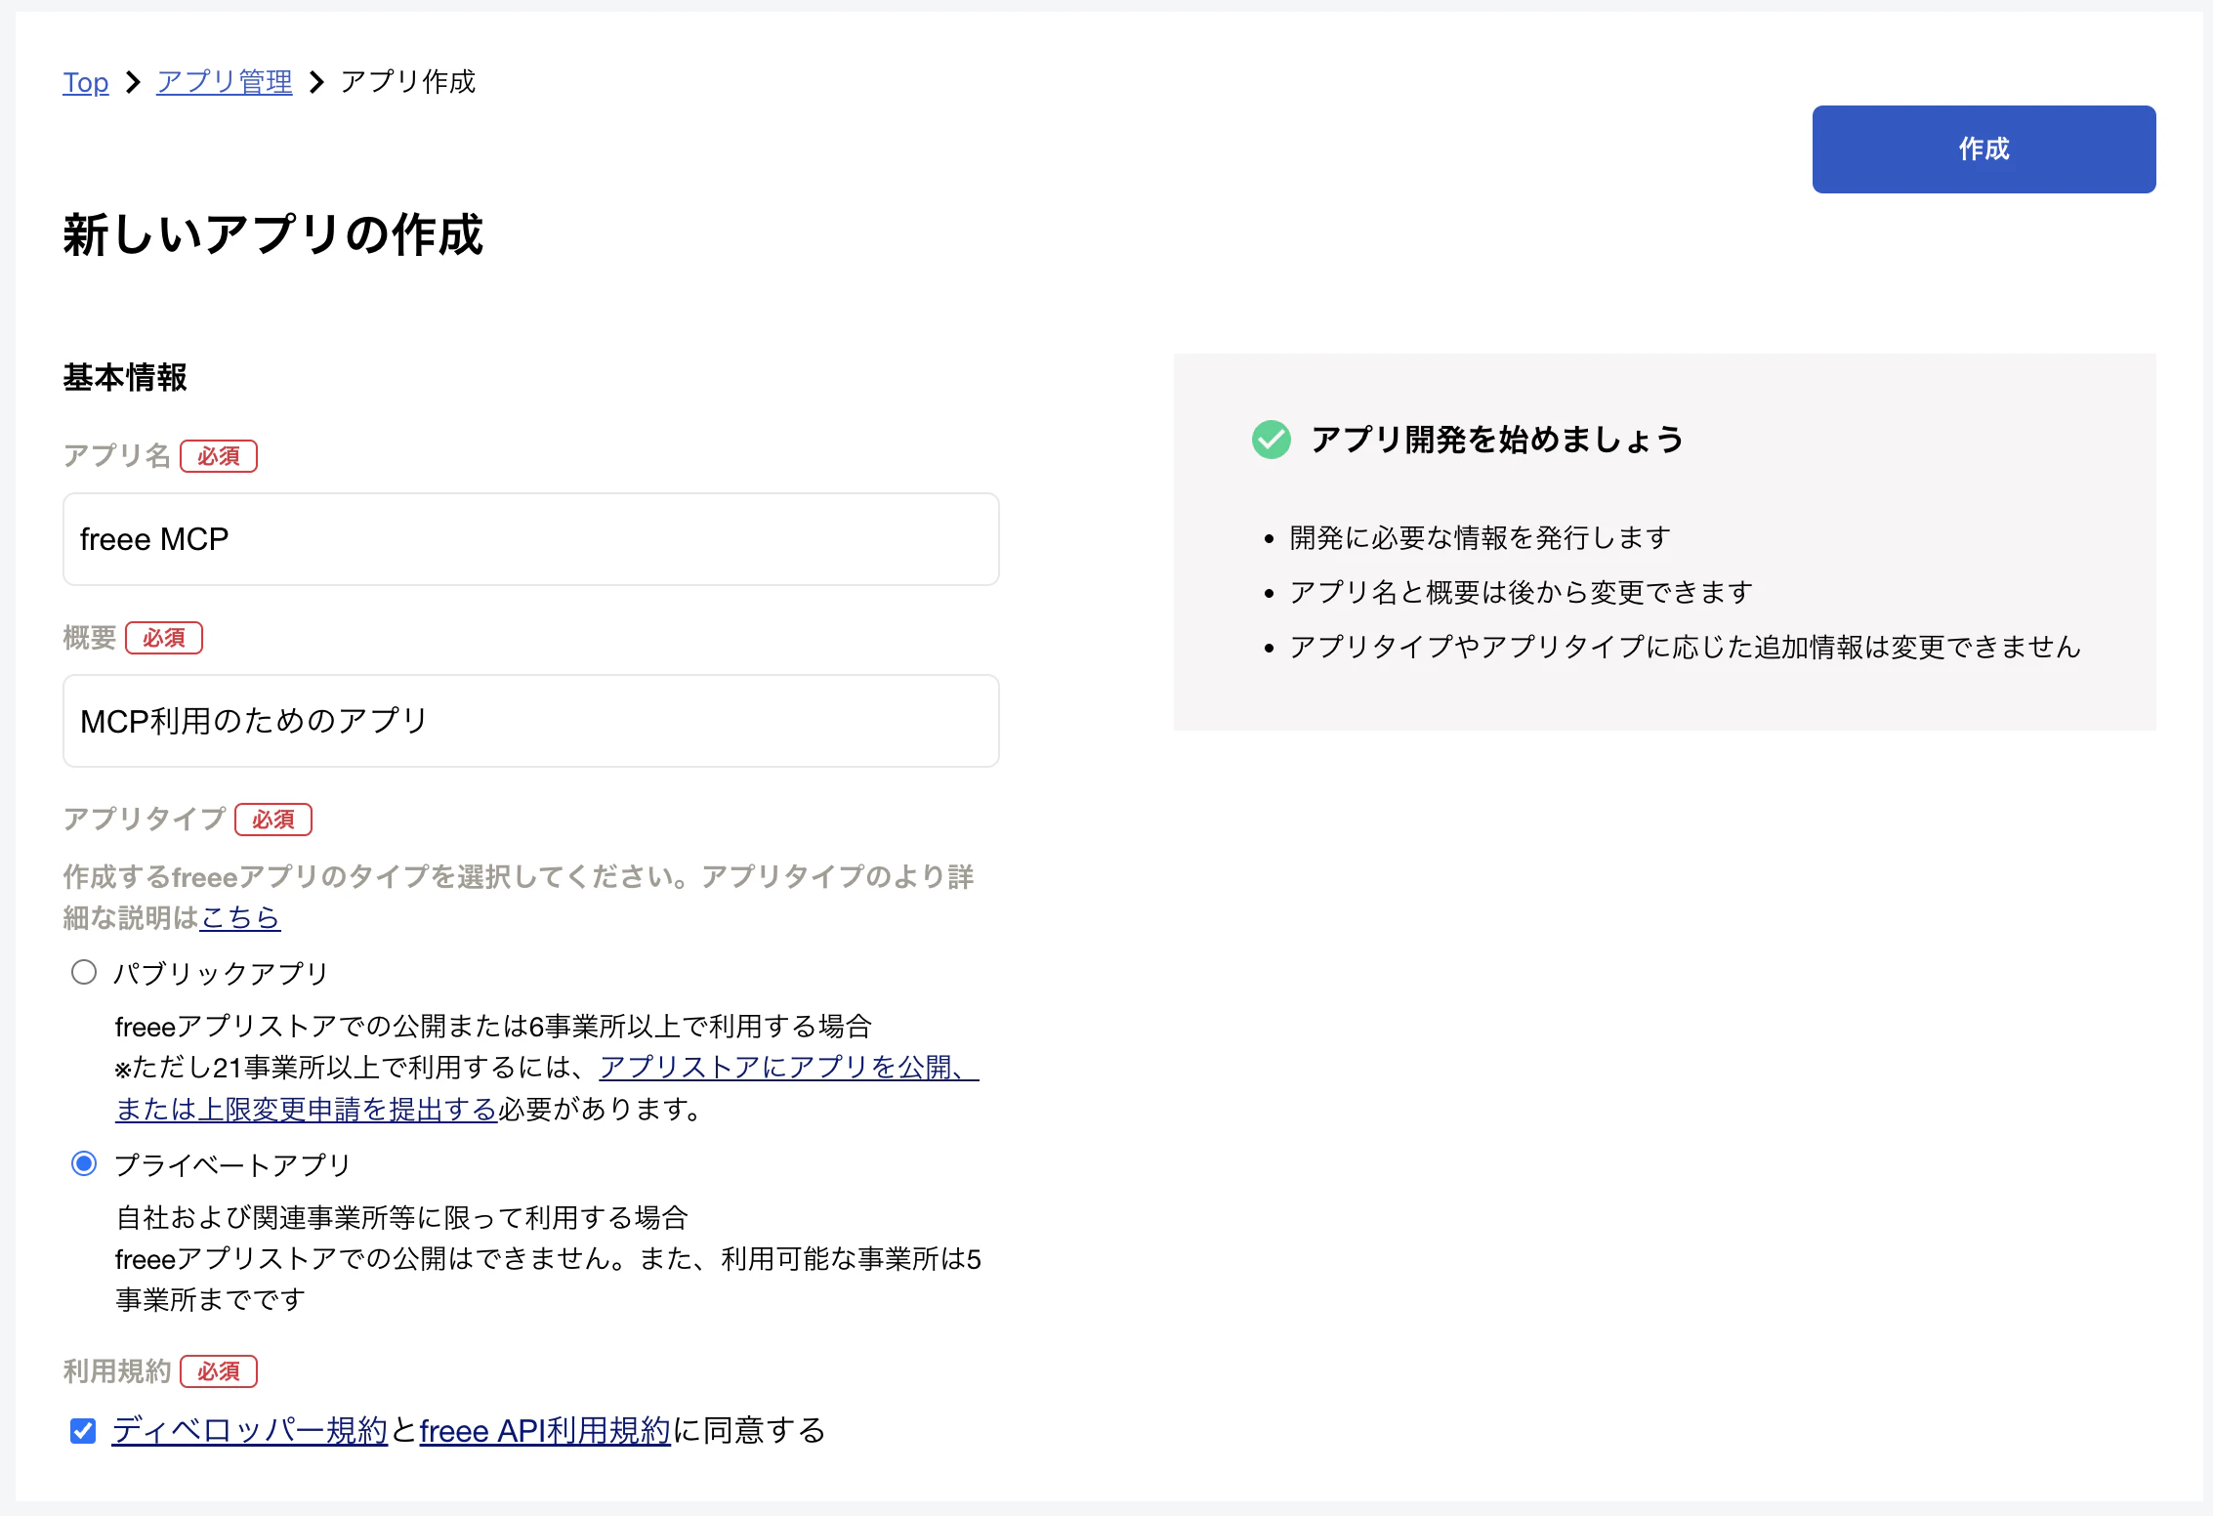This screenshot has width=2213, height=1516.
Task: Click the 必須 badge next to アプリ名
Action: click(x=219, y=456)
